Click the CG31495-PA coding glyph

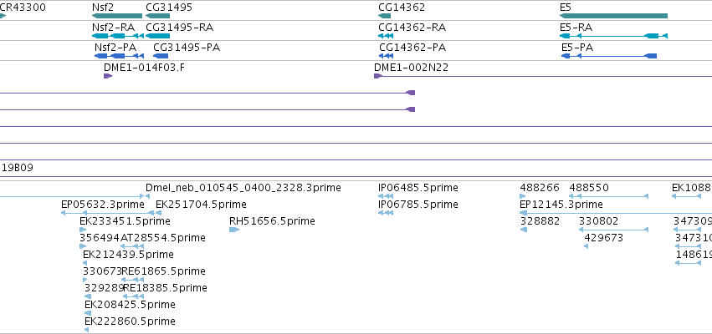[161, 56]
